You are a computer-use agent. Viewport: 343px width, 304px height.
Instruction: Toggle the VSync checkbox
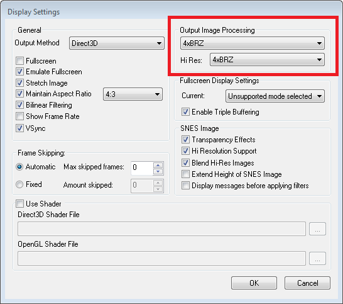point(19,128)
